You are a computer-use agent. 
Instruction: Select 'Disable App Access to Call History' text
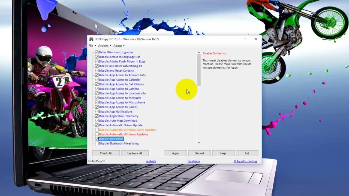click(121, 84)
